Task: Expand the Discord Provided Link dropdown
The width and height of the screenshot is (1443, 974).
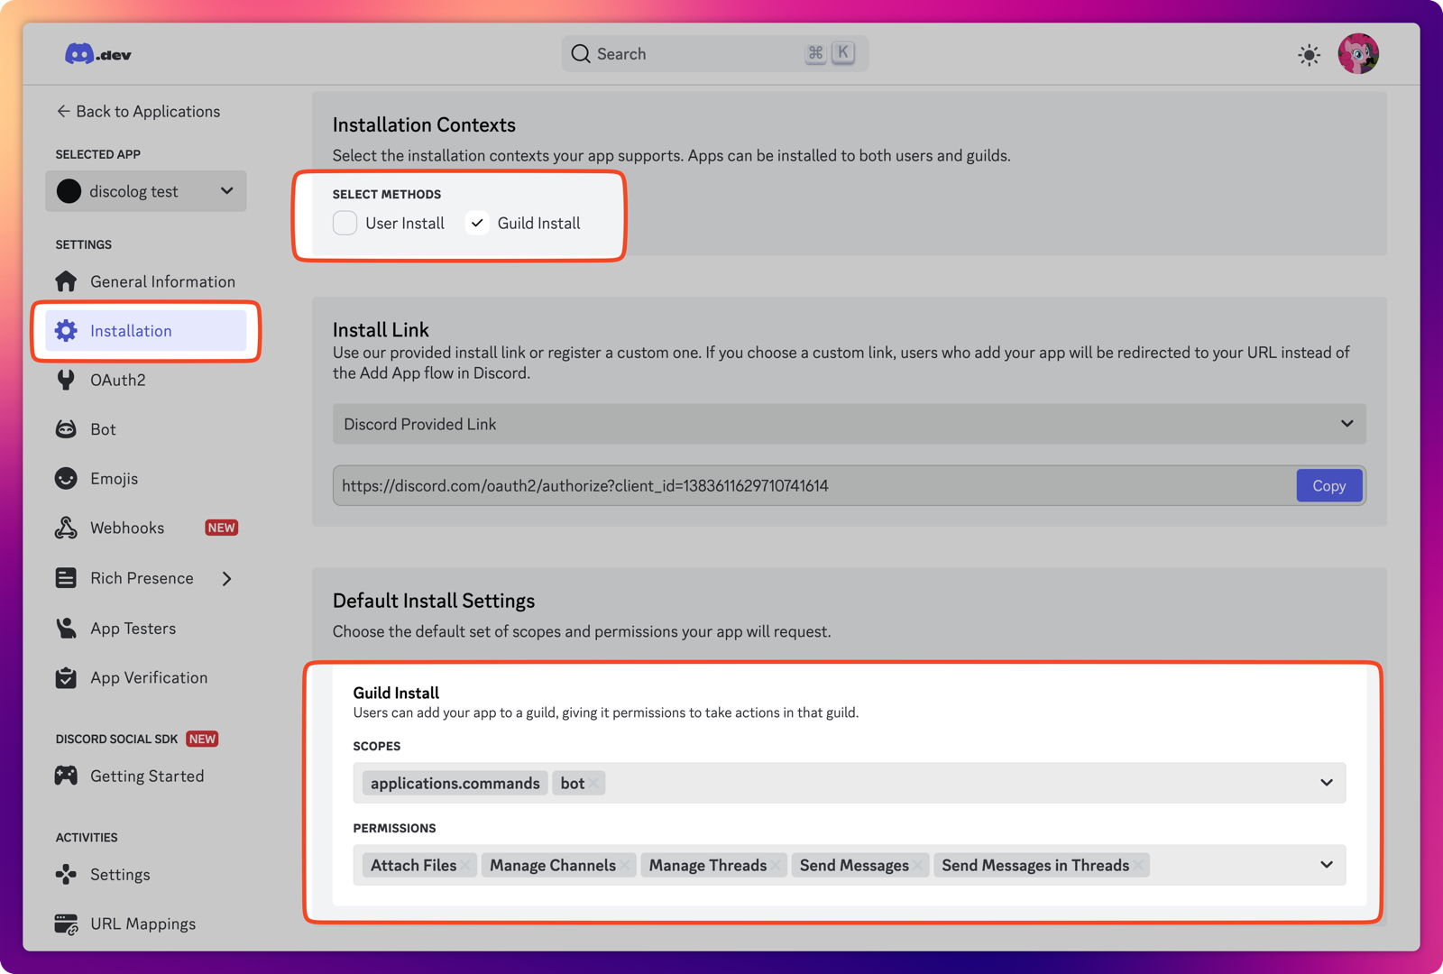Action: pyautogui.click(x=1346, y=424)
